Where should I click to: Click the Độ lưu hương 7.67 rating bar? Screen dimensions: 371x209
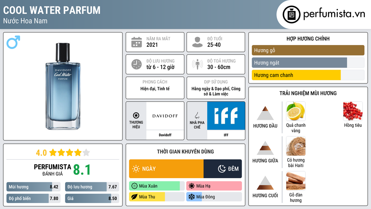92,187
